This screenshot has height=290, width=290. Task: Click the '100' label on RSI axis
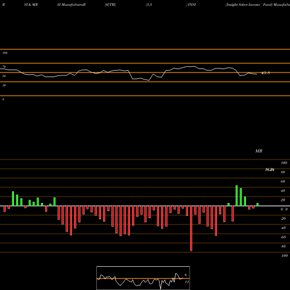click(x=5, y=53)
